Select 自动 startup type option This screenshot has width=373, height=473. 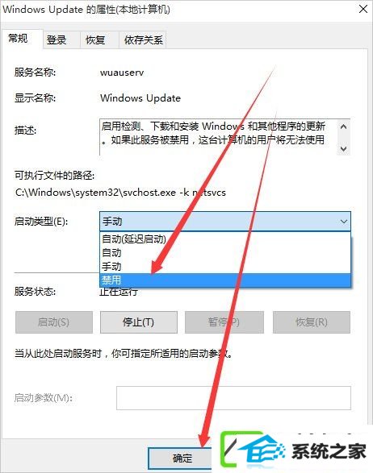(225, 253)
